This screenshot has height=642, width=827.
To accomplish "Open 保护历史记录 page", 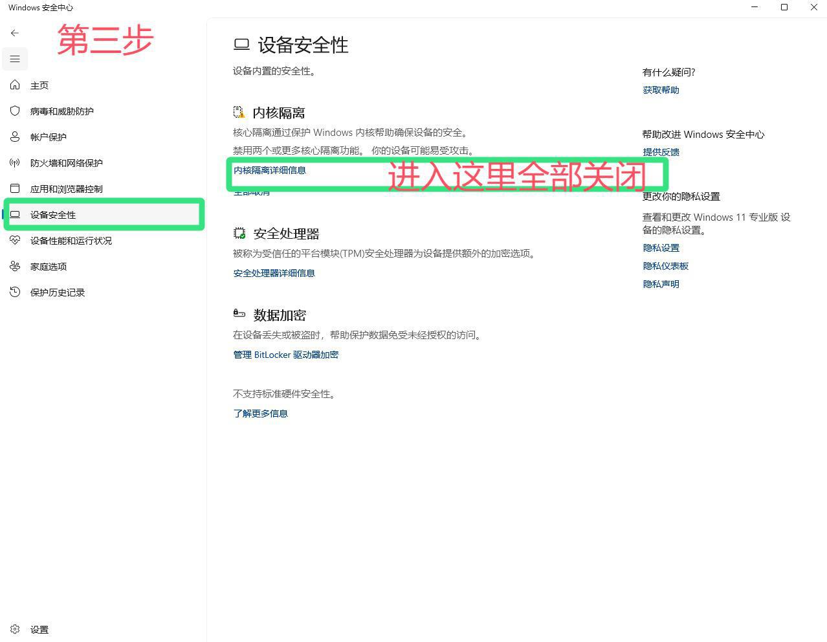I will (58, 293).
